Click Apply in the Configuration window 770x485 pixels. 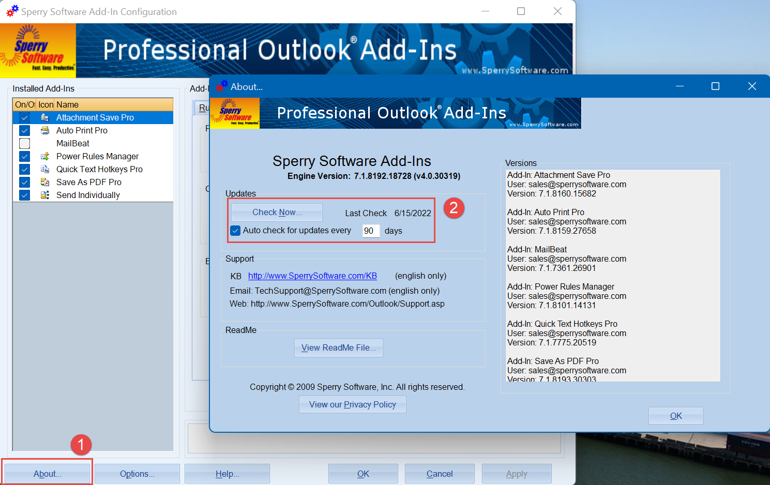(x=517, y=474)
